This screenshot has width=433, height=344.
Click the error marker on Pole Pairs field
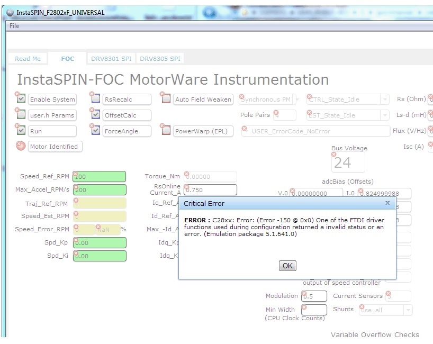276,112
